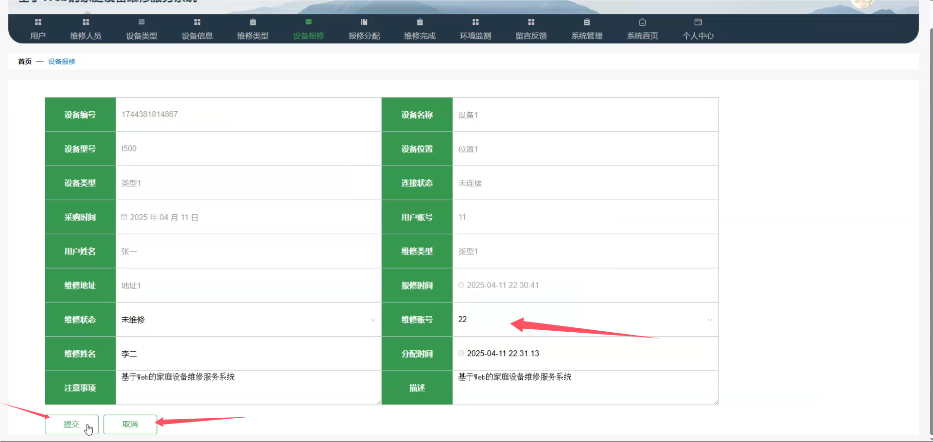This screenshot has height=442, width=933.
Task: Click the 首页 breadcrumb link
Action: point(25,61)
